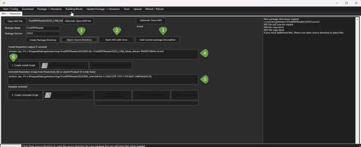Click 1. Create install Script button
This screenshot has height=147, width=361.
pos(24,65)
